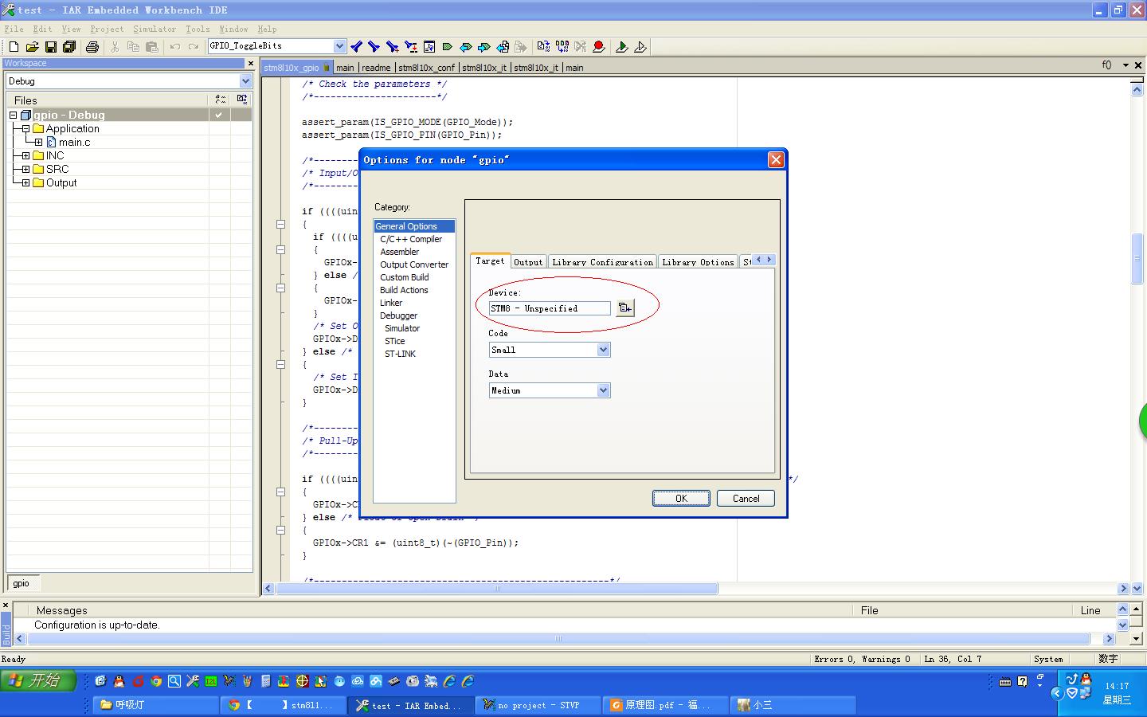Viewport: 1147px width, 717px height.
Task: Open the 开始 Start button
Action: point(37,680)
